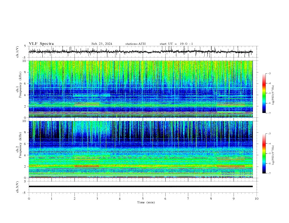Click the lower PSD color scale bar

point(264,153)
